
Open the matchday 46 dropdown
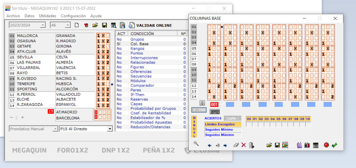click(68, 25)
